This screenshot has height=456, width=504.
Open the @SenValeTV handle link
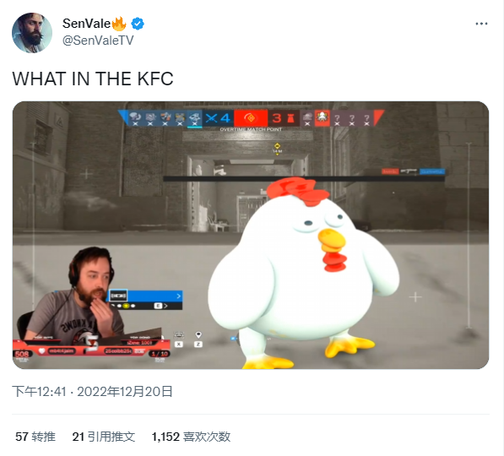tap(98, 41)
